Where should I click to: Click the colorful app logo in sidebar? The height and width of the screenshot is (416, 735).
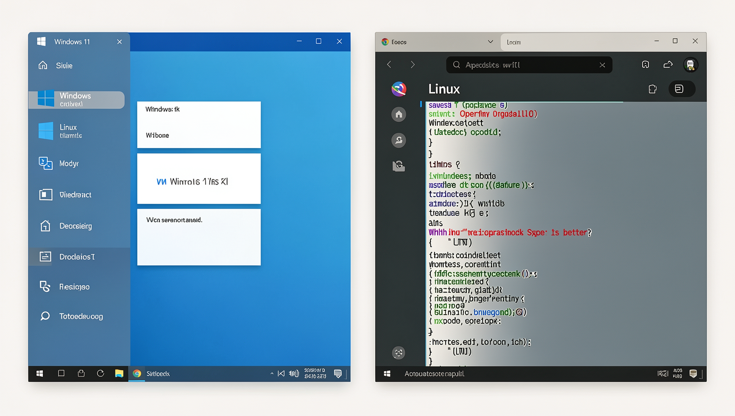point(399,89)
